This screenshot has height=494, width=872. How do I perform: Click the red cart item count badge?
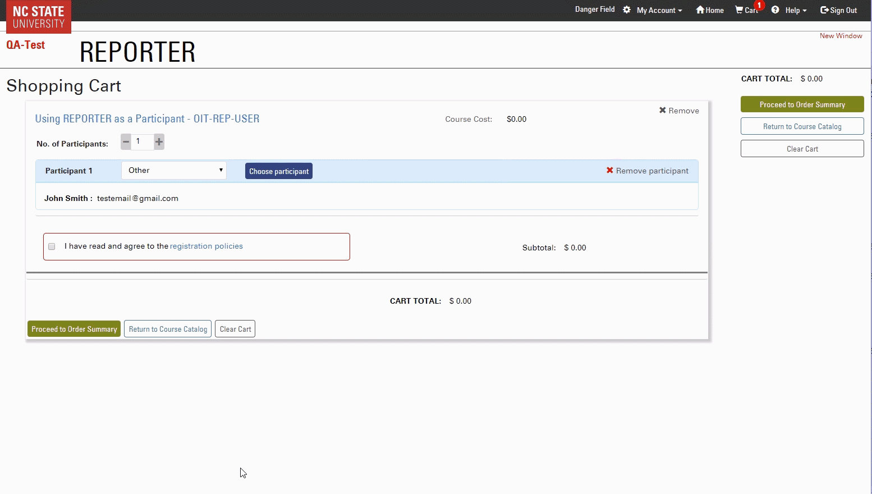click(759, 5)
